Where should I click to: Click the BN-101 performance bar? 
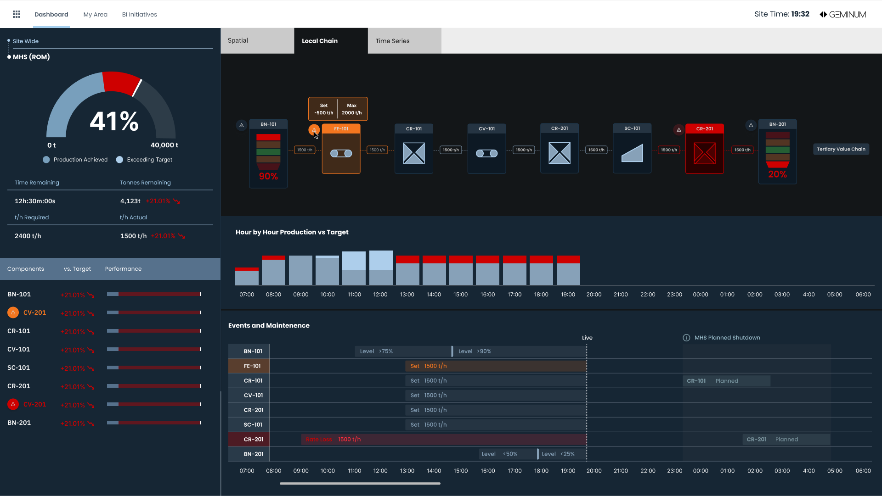point(154,294)
